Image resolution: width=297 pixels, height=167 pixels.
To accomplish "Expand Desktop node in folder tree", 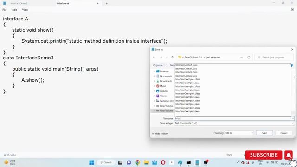I will [154, 71].
